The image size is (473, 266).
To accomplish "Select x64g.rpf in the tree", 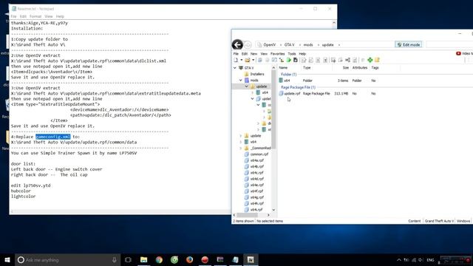I will 257,197.
